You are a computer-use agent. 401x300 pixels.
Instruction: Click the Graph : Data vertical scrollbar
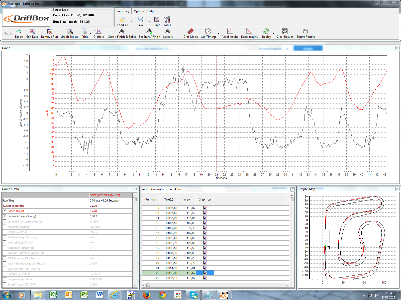(135, 240)
